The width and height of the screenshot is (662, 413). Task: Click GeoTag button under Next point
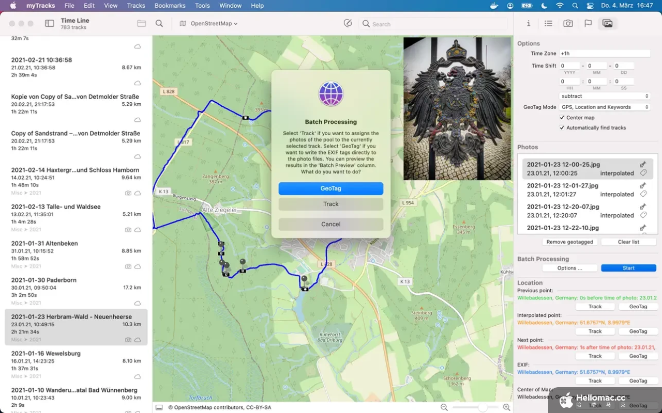click(x=638, y=356)
